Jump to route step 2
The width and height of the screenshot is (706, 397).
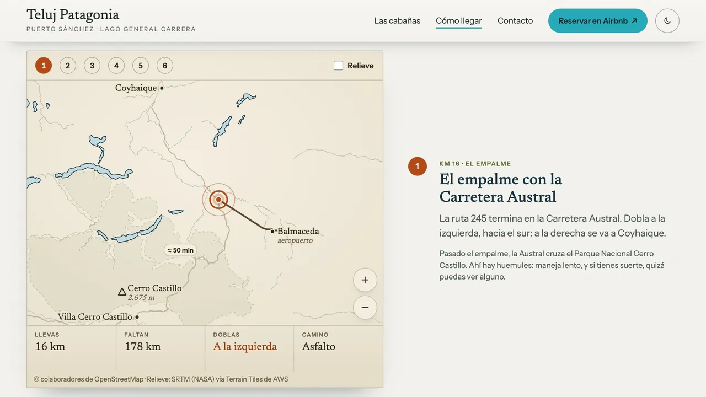pos(68,66)
